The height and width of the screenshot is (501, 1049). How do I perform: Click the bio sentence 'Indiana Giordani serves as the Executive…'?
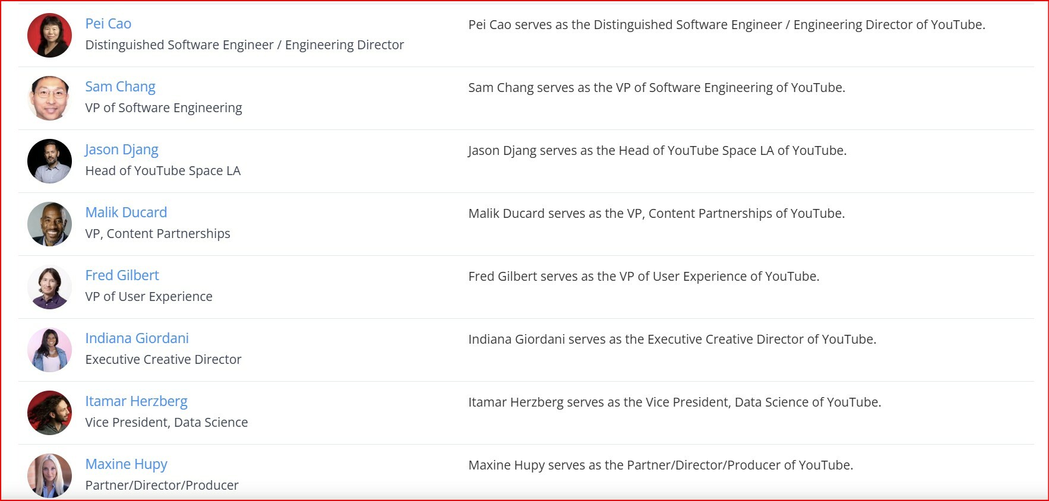click(672, 340)
